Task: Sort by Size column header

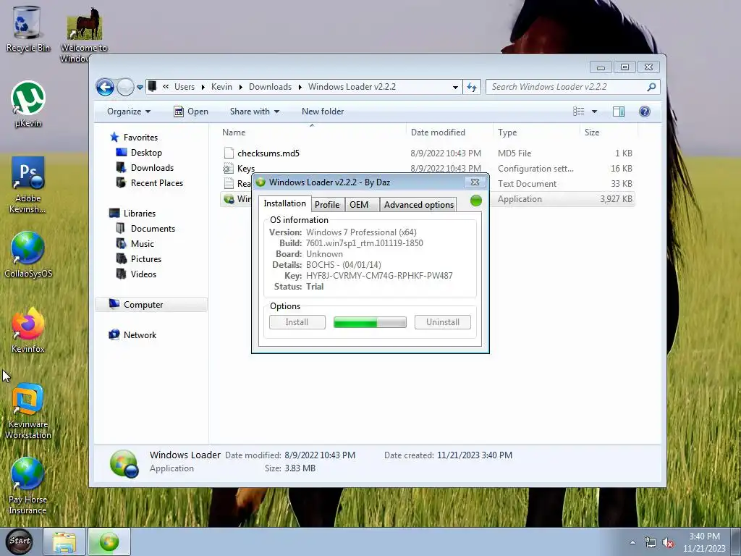Action: [609, 132]
